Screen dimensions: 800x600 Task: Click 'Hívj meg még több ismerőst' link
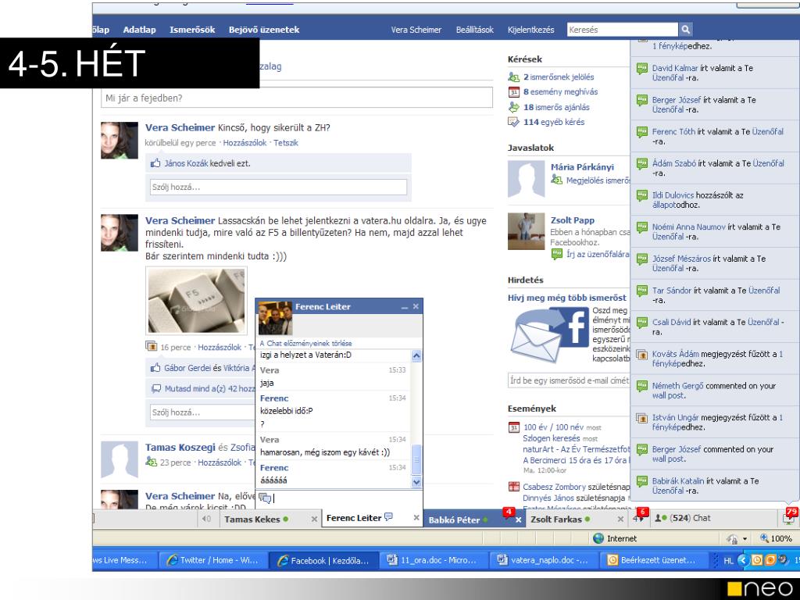click(567, 298)
